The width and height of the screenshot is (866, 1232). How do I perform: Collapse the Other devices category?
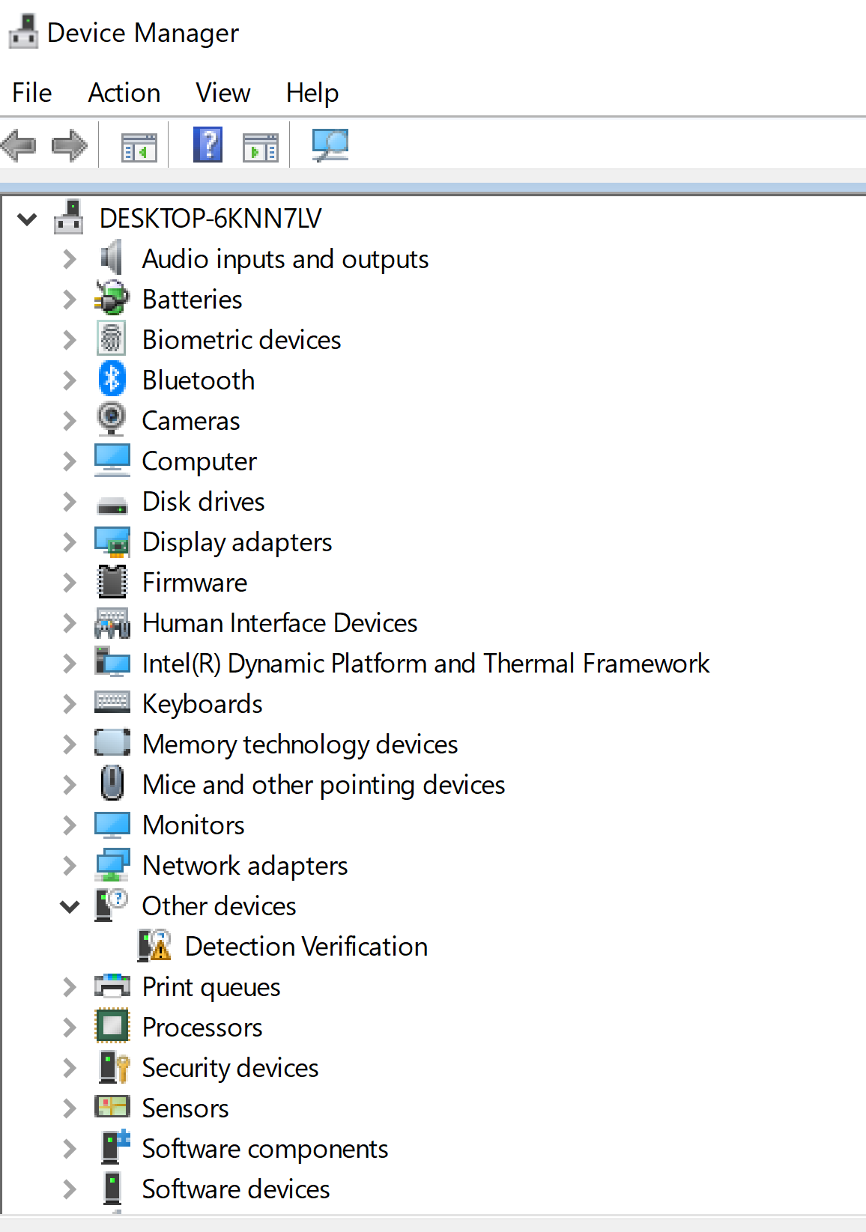[x=70, y=906]
